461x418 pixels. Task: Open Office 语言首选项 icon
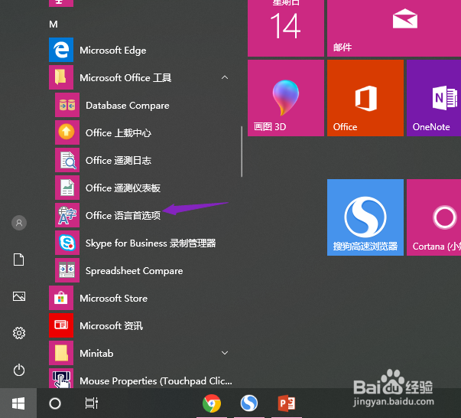click(x=67, y=215)
